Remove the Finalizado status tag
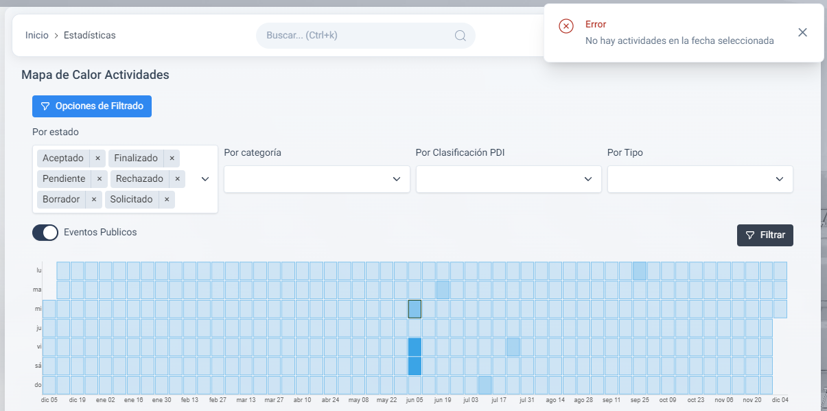 pos(172,158)
